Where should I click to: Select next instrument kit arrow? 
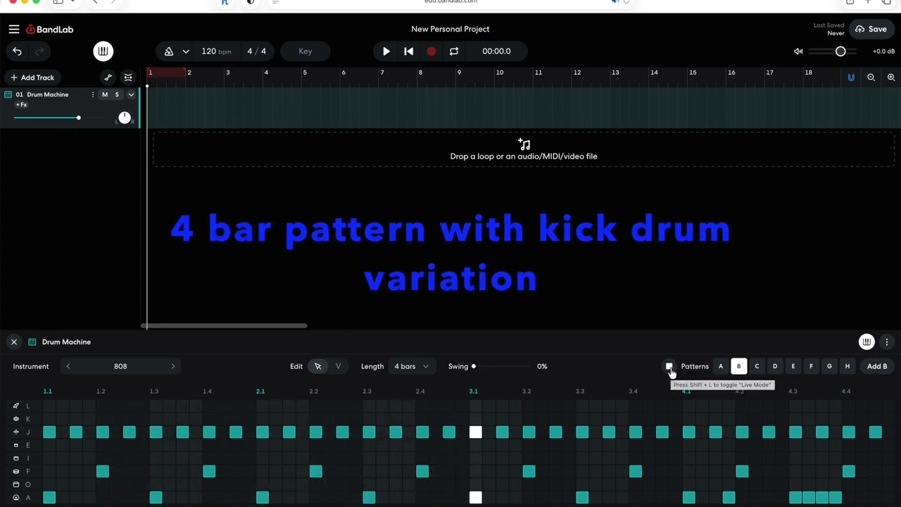click(x=172, y=366)
